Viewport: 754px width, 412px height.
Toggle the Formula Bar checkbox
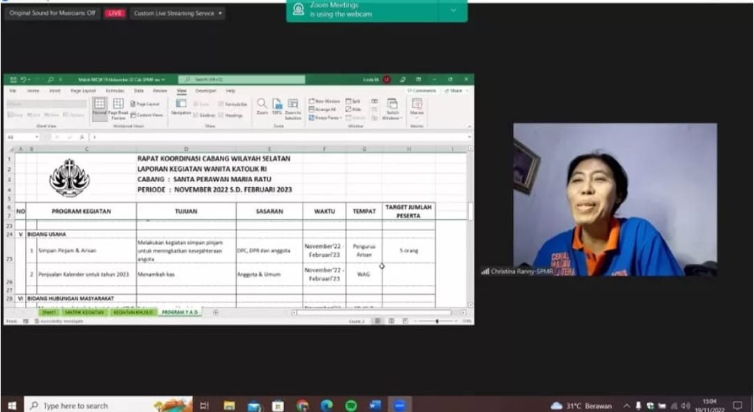tap(221, 104)
